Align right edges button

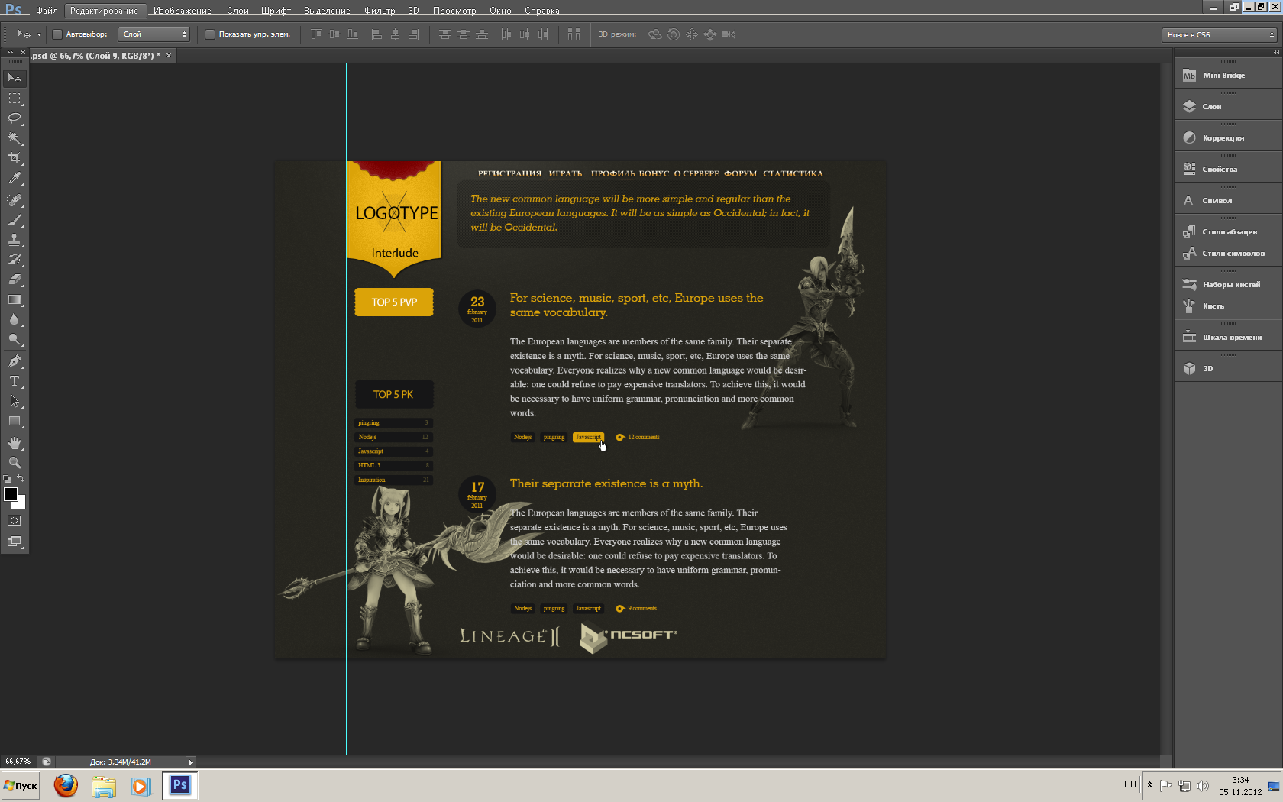coord(413,34)
